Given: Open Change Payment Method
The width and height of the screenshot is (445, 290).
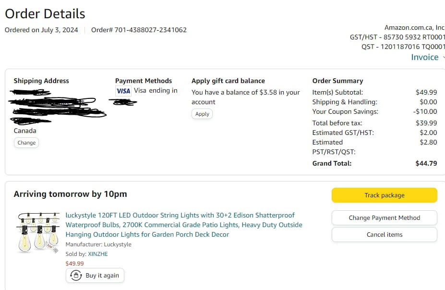Looking at the screenshot, I should coord(384,217).
